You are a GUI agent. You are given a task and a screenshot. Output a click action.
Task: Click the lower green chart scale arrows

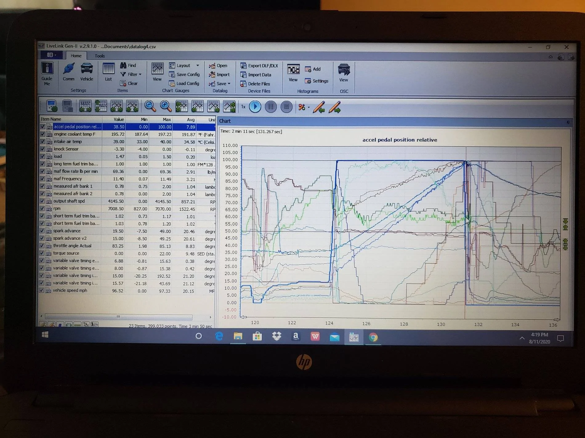[x=565, y=244]
